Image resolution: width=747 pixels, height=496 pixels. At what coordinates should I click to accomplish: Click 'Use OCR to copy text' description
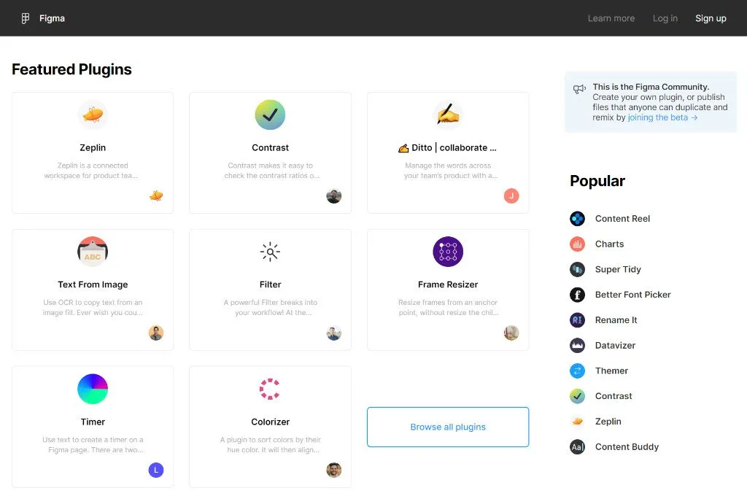93,307
